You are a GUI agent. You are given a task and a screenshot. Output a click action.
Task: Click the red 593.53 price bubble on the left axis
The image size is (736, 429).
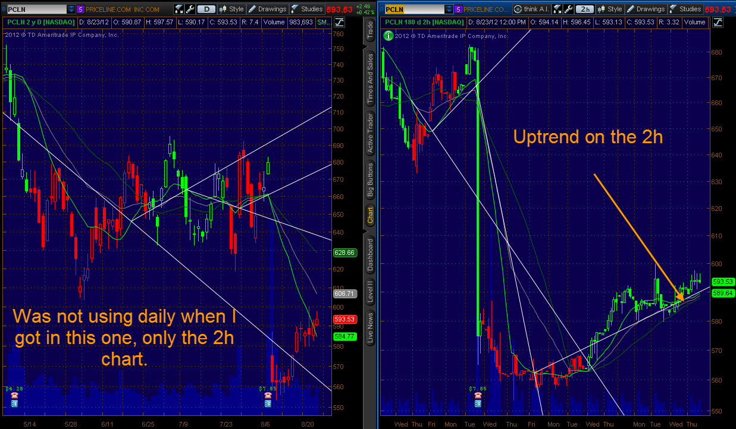[345, 318]
